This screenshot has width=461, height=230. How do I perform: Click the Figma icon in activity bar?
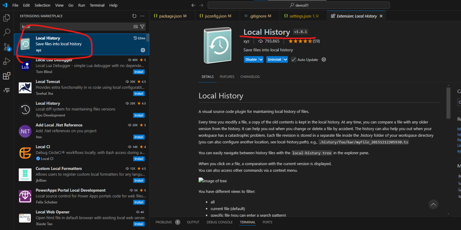[6, 90]
